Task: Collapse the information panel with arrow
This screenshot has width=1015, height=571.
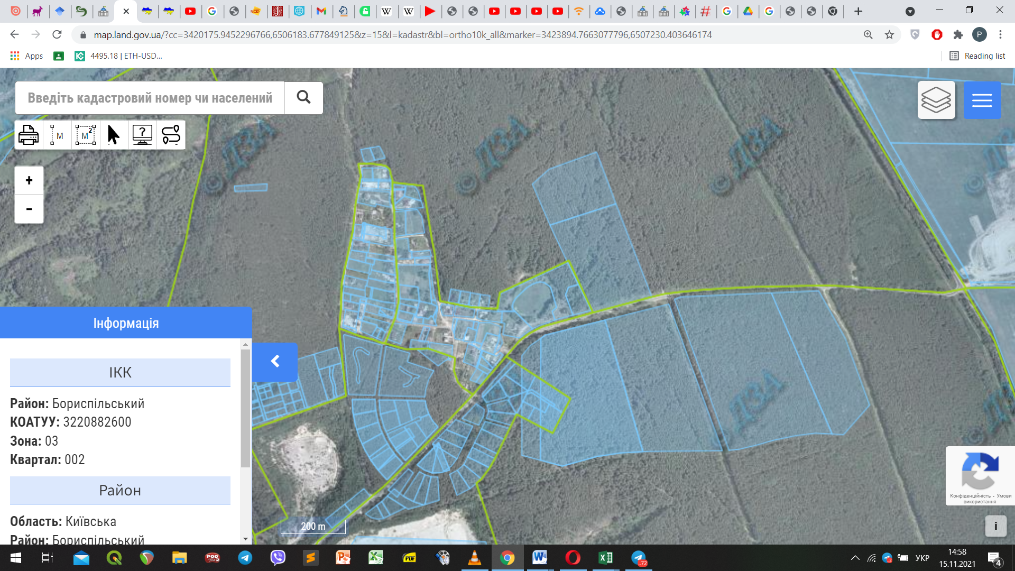Action: (275, 362)
